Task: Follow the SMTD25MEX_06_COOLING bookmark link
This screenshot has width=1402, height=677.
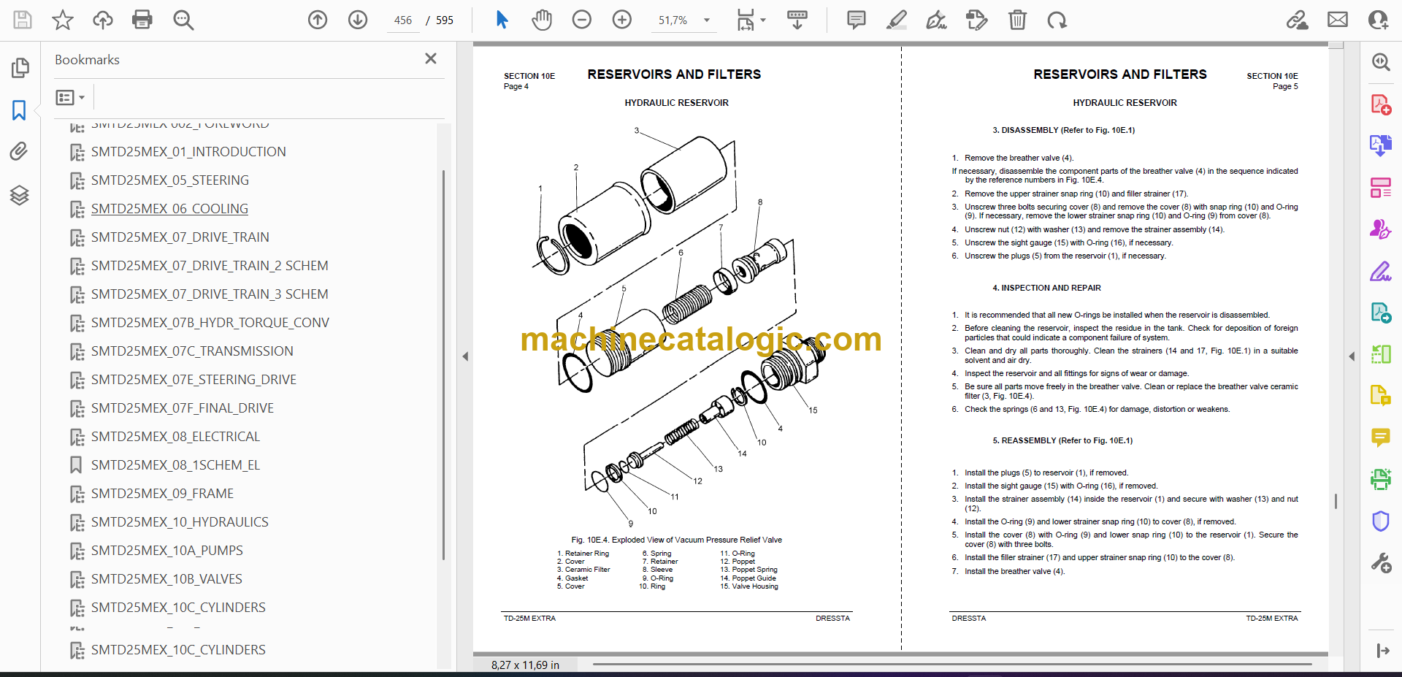Action: coord(169,209)
